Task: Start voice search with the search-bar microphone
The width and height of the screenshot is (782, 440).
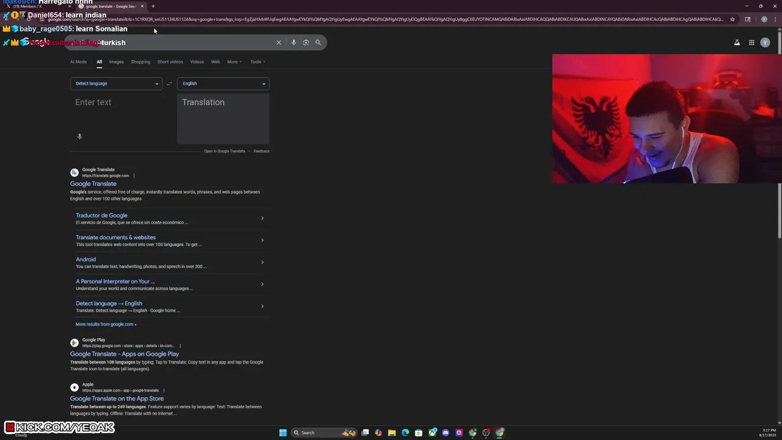Action: [294, 42]
